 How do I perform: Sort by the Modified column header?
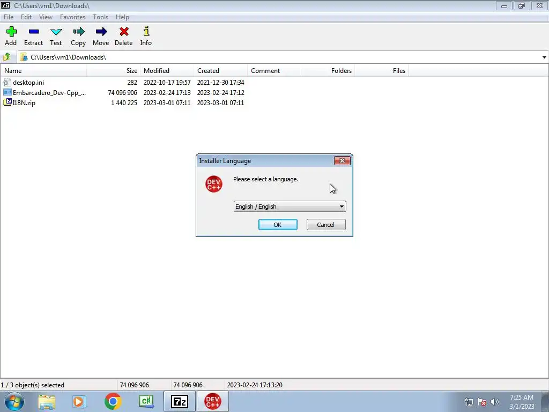(x=167, y=70)
